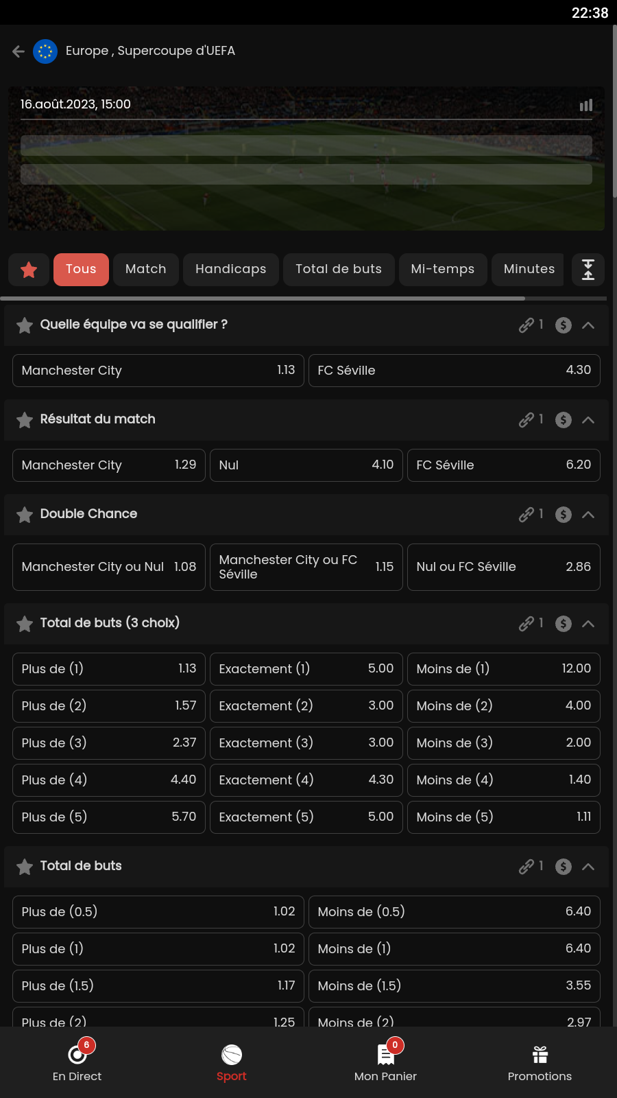This screenshot has width=617, height=1098.
Task: Star the Double Chance market
Action: tap(25, 515)
